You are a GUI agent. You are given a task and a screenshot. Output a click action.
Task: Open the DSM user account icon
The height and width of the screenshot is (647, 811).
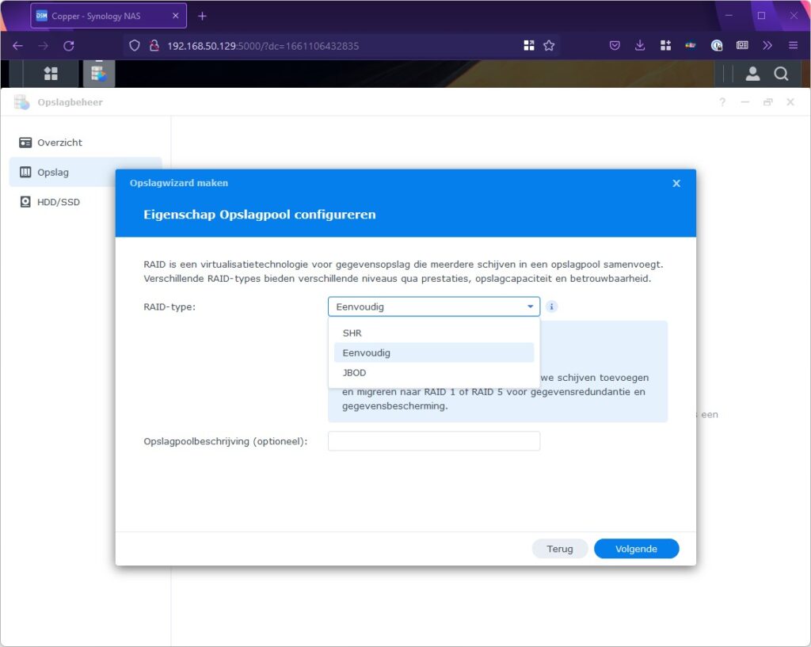[x=752, y=74]
